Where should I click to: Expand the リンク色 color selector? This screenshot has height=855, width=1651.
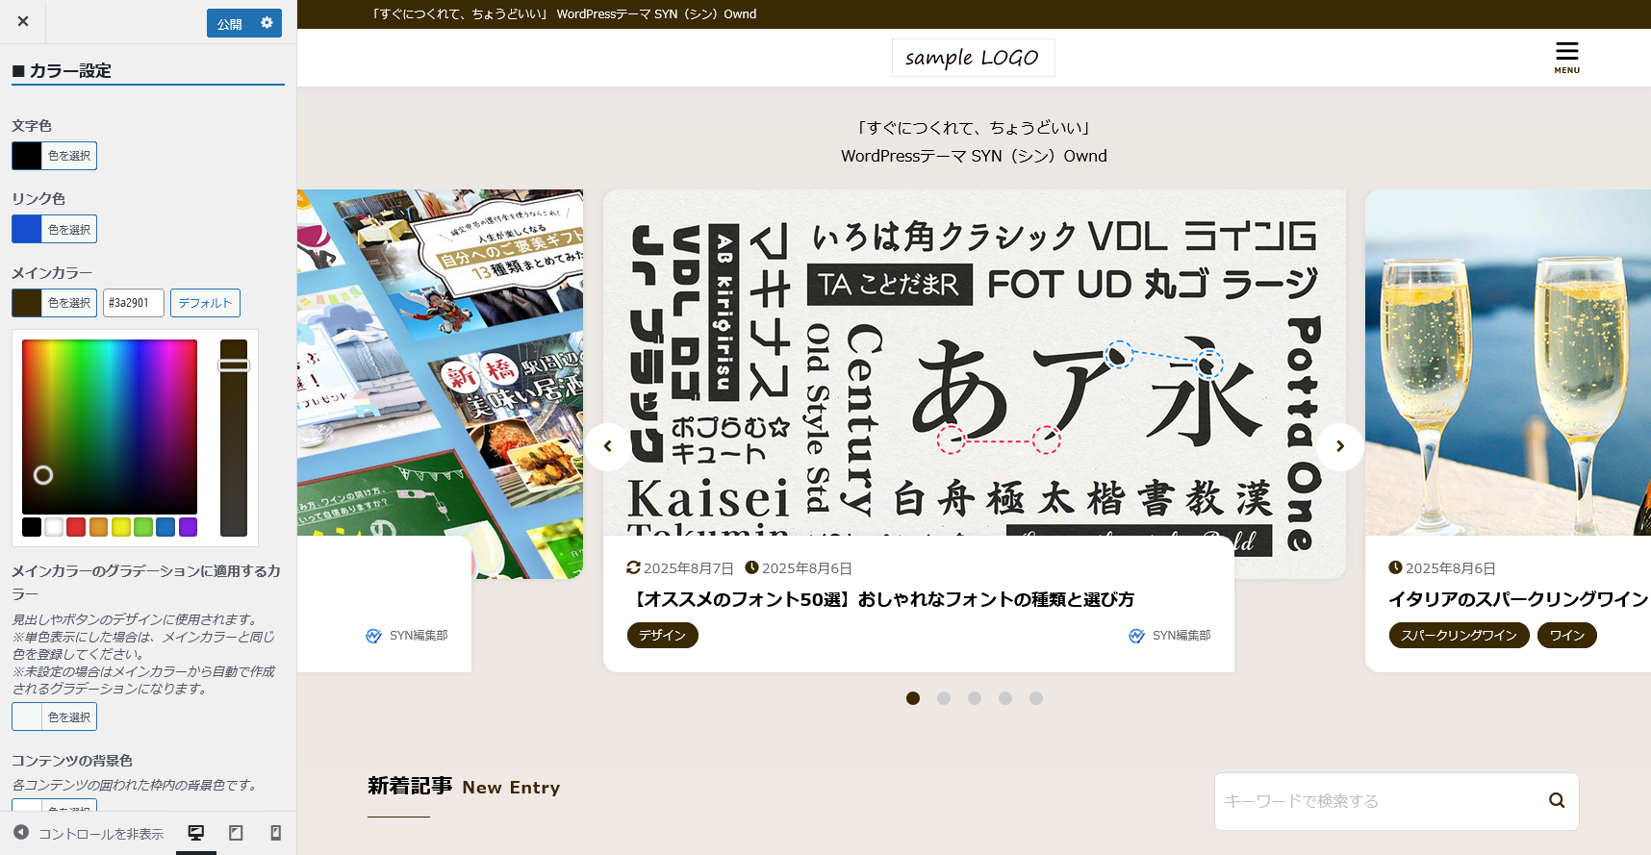(x=55, y=229)
